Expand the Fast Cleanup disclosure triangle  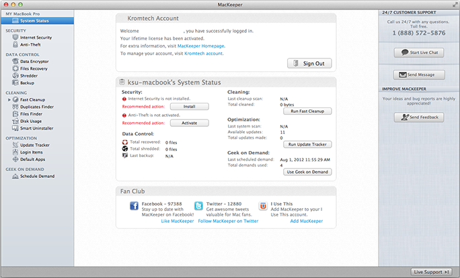pos(9,99)
